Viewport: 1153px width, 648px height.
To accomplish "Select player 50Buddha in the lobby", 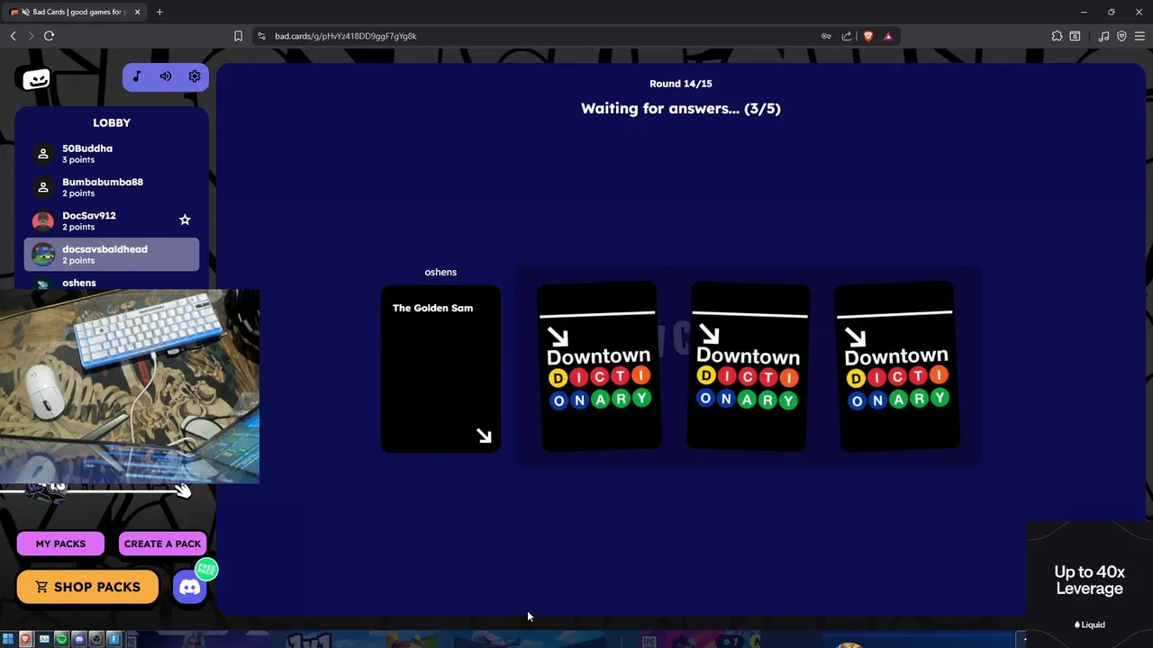I will 112,154.
